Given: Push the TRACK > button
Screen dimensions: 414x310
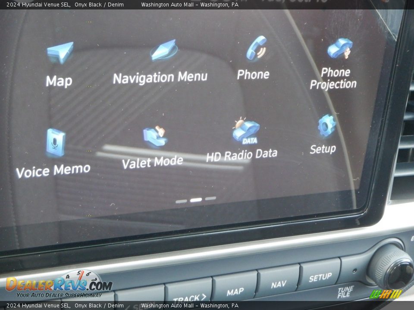Looking at the screenshot, I should click(x=189, y=293).
